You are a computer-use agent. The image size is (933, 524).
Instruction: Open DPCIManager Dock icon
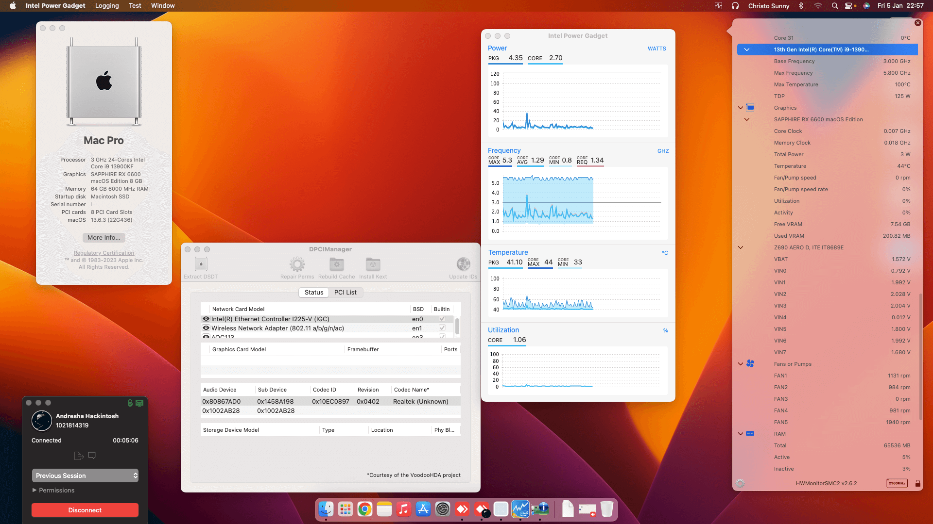click(540, 509)
